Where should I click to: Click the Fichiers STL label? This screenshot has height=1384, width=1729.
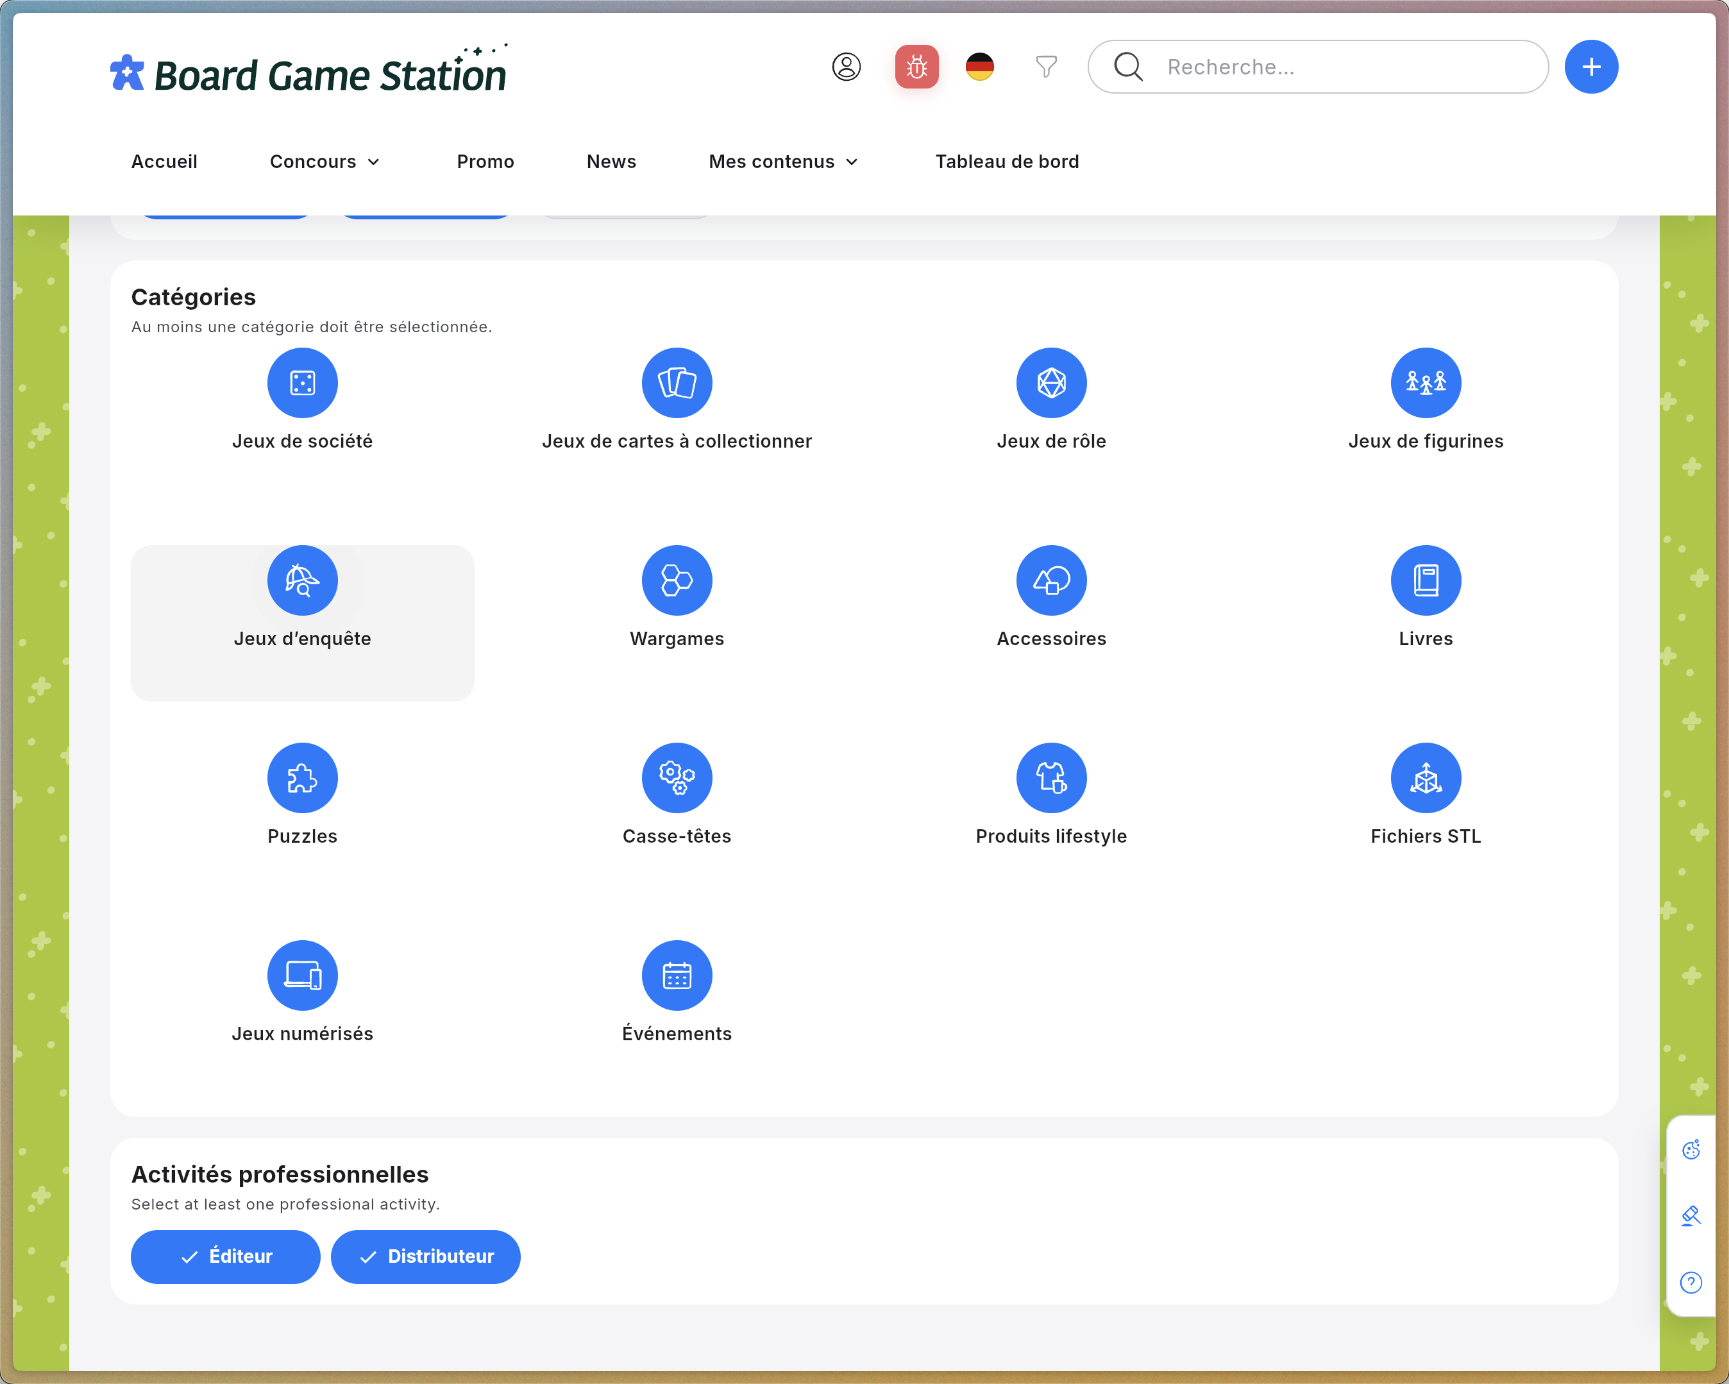coord(1426,836)
